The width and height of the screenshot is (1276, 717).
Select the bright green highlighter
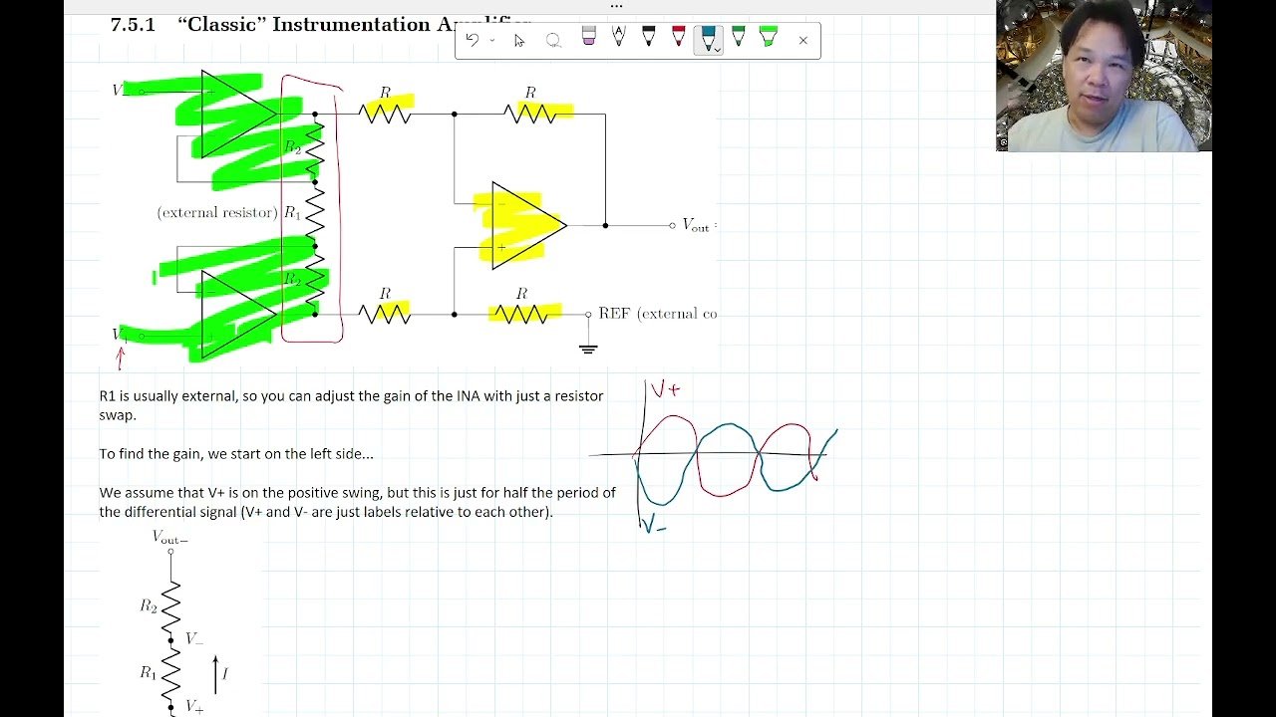coord(769,37)
